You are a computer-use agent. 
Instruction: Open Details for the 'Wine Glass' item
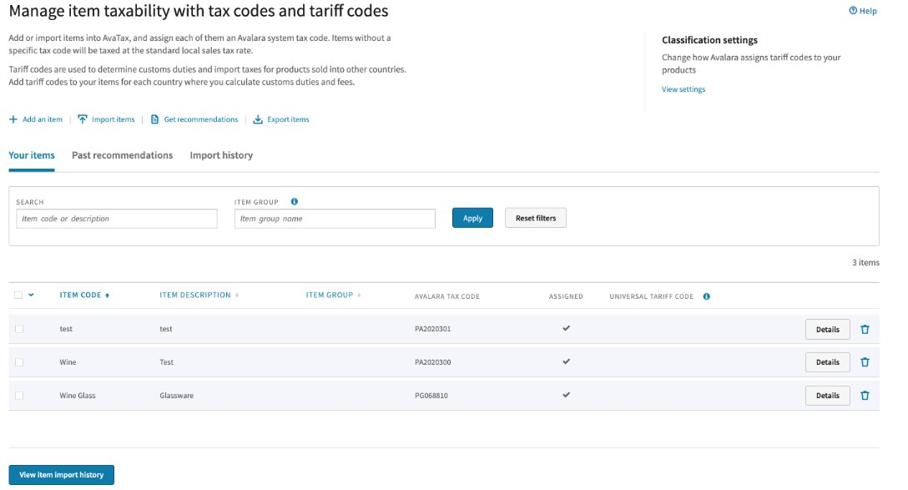tap(828, 396)
